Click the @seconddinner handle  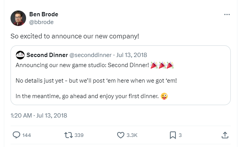[x=90, y=55]
